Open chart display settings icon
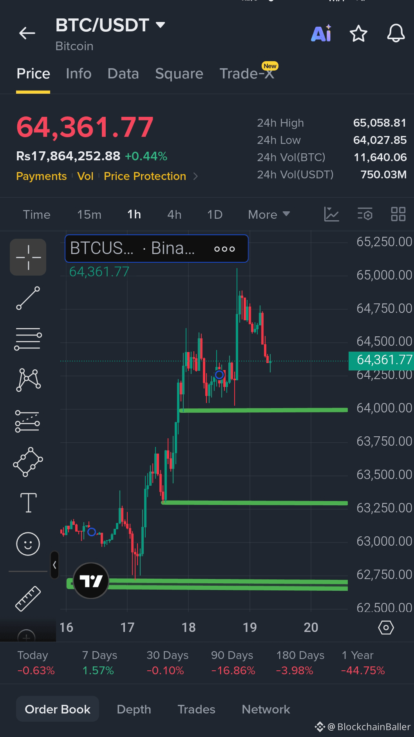Viewport: 414px width, 737px height. (365, 214)
